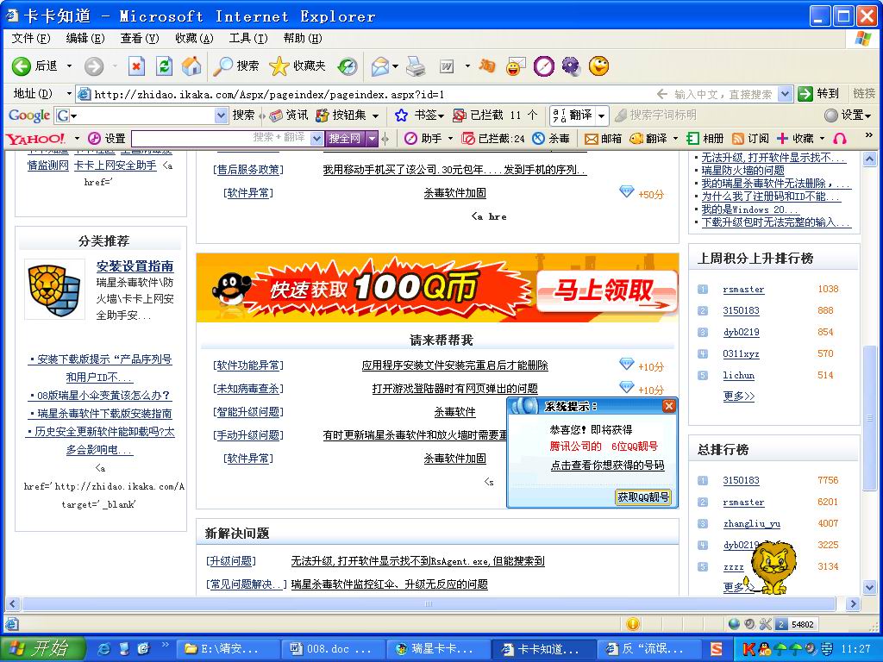Open the 查看(V) menu

pos(140,38)
